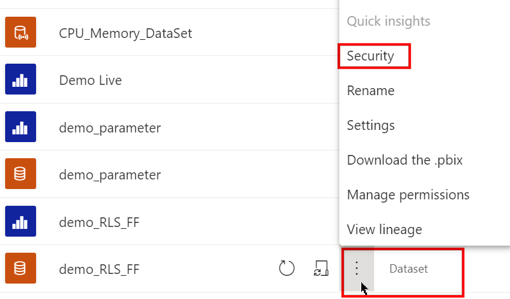The height and width of the screenshot is (299, 510).
Task: Open Settings from the context menu
Action: tap(371, 125)
